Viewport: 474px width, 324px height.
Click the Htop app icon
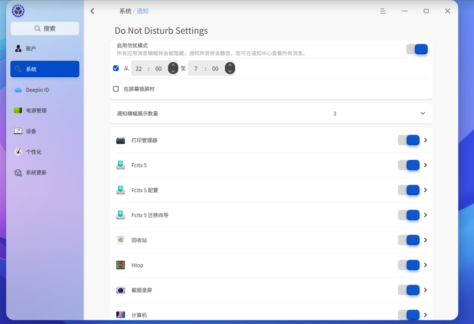[121, 265]
